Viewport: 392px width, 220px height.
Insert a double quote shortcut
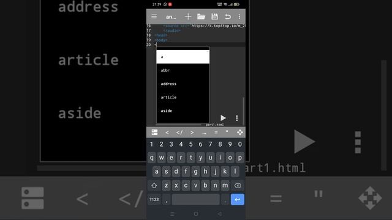point(227,132)
